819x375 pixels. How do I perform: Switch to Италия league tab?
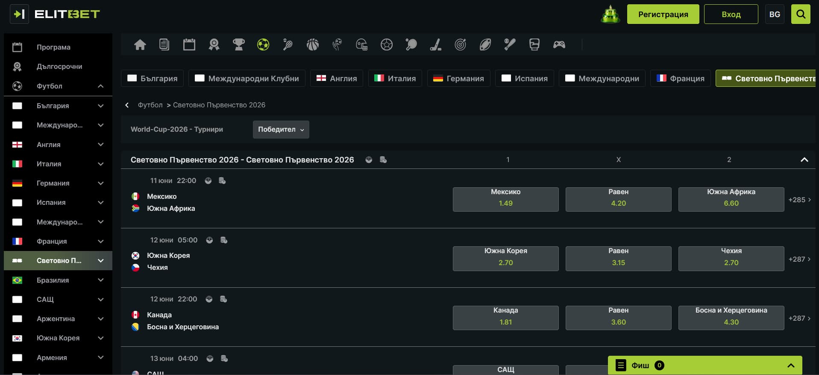395,78
